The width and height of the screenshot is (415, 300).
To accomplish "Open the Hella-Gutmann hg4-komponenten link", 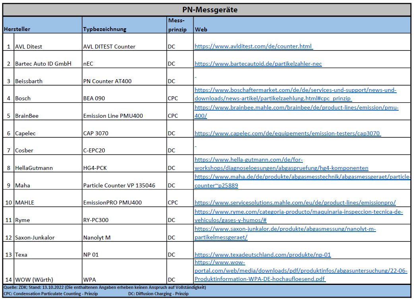I will pos(281,164).
